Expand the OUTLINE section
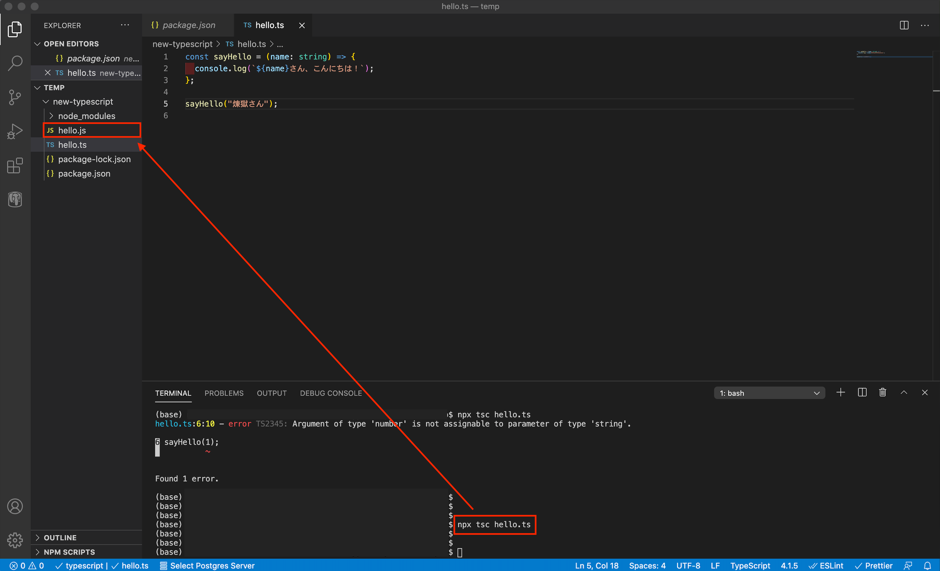Image resolution: width=940 pixels, height=571 pixels. click(x=60, y=538)
